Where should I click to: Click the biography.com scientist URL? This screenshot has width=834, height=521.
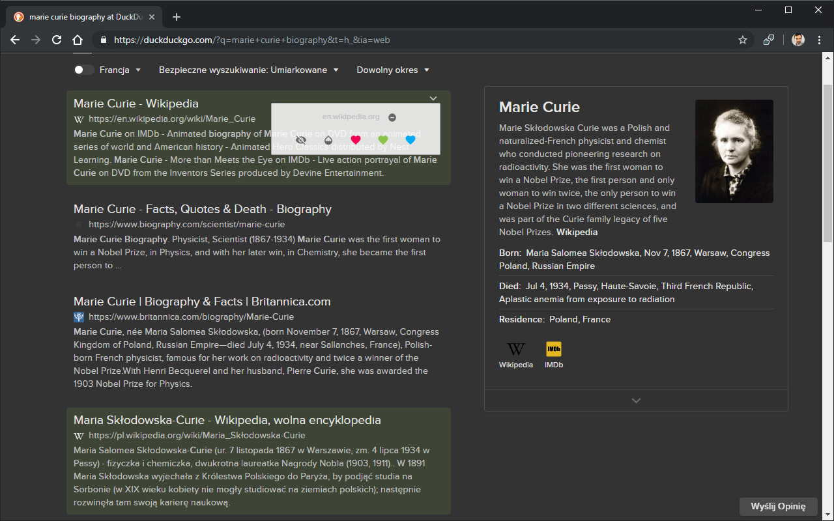(x=187, y=224)
